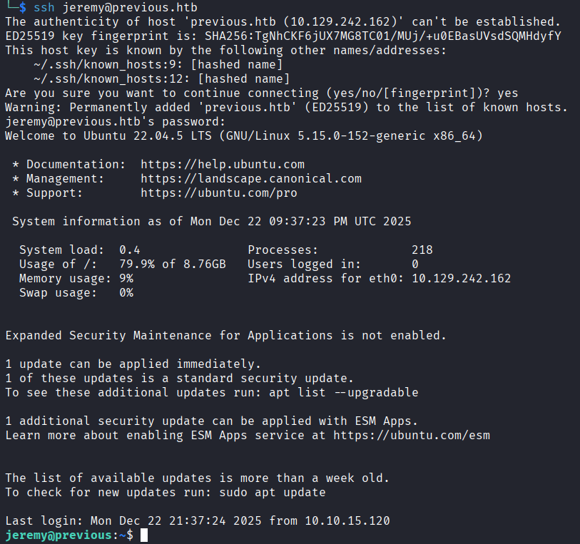This screenshot has height=544, width=580.
Task: Click the eth0 IPv4 address 10.129.242.162
Action: click(461, 278)
